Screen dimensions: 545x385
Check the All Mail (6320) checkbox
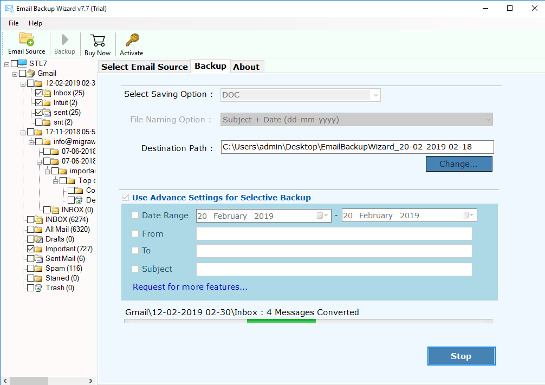pyautogui.click(x=30, y=230)
